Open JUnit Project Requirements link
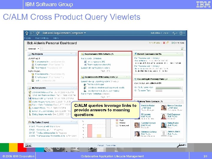 [x=42, y=62]
